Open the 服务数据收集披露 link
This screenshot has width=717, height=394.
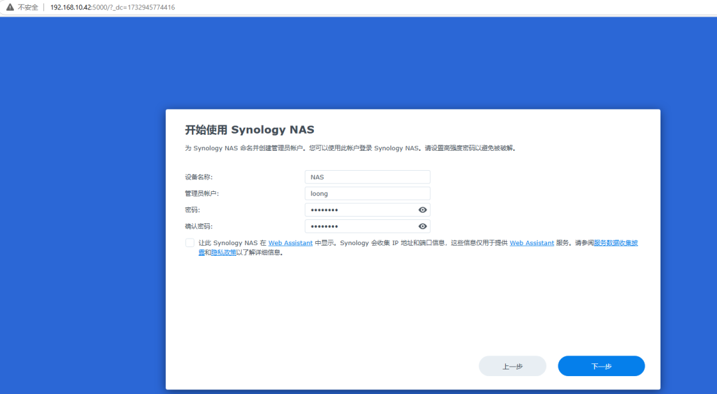[615, 243]
